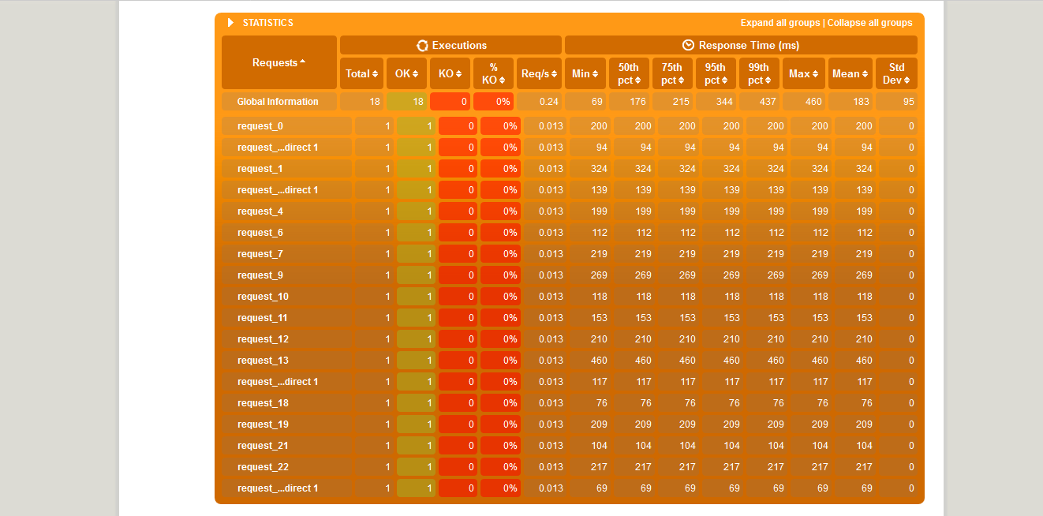Select the Global Information row label
The height and width of the screenshot is (516, 1043).
(278, 102)
